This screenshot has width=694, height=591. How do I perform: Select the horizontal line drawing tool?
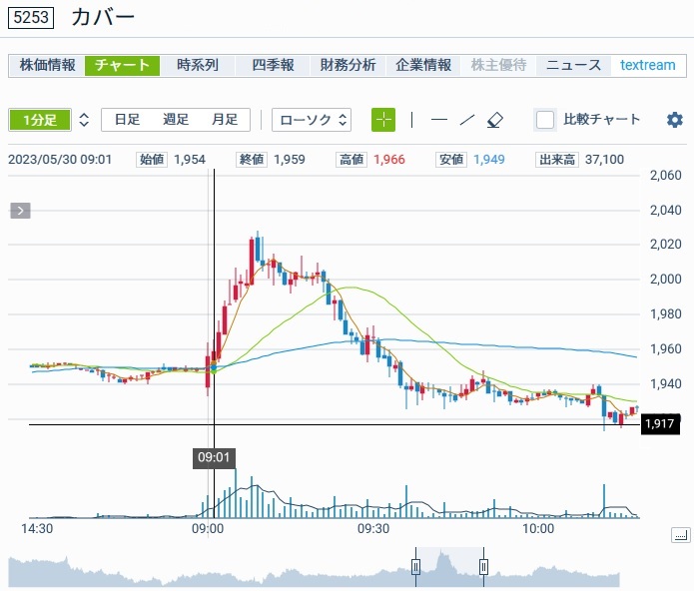pos(439,120)
